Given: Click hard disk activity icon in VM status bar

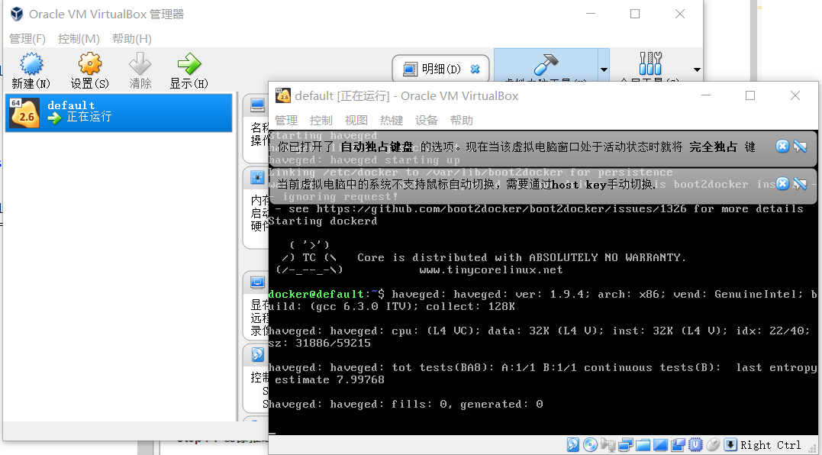Looking at the screenshot, I should click(x=573, y=445).
